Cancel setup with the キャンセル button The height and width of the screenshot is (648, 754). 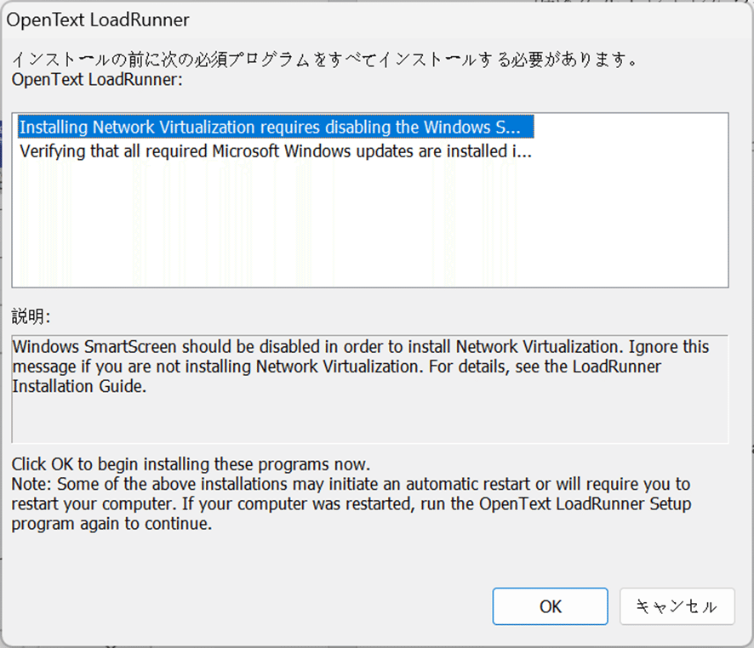coord(677,606)
